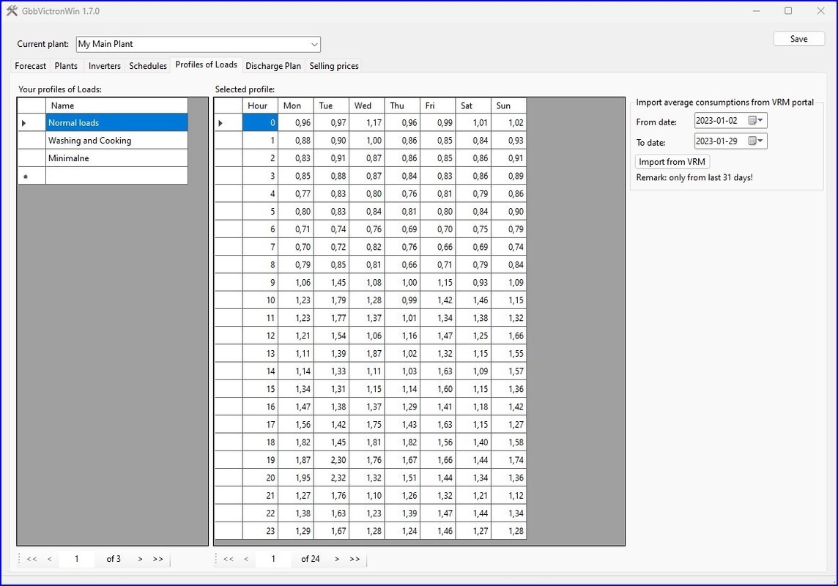Image resolution: width=838 pixels, height=586 pixels.
Task: Switch to the Forecast tab
Action: [x=31, y=66]
